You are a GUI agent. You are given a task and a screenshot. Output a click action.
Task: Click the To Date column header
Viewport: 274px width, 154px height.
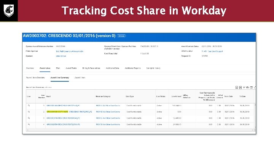point(242,96)
